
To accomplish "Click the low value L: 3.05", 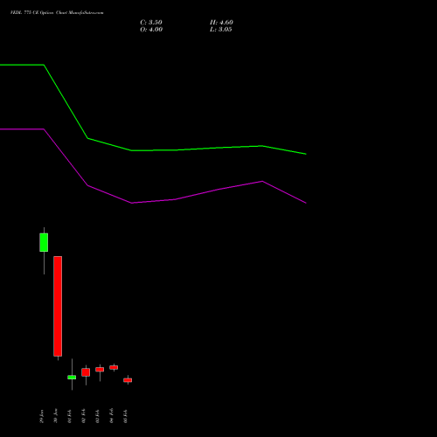I will [x=221, y=30].
